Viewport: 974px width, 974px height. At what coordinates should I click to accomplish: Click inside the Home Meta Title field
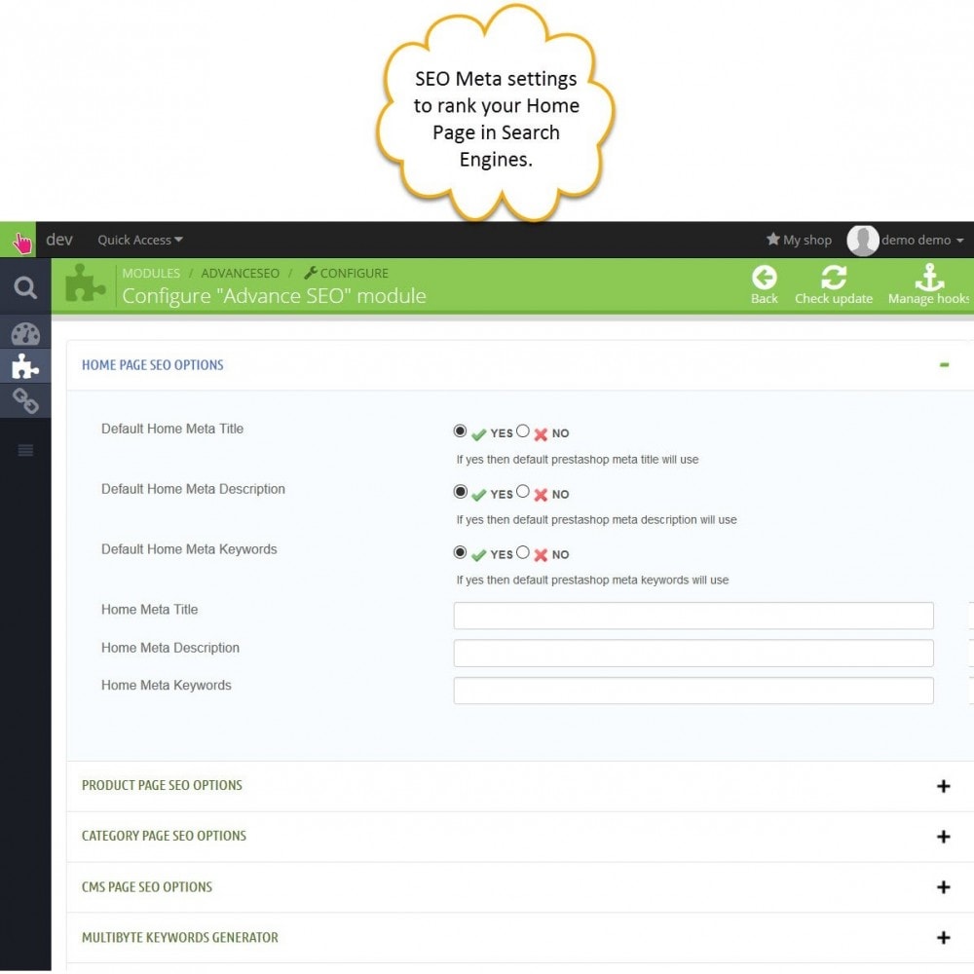[x=693, y=615]
